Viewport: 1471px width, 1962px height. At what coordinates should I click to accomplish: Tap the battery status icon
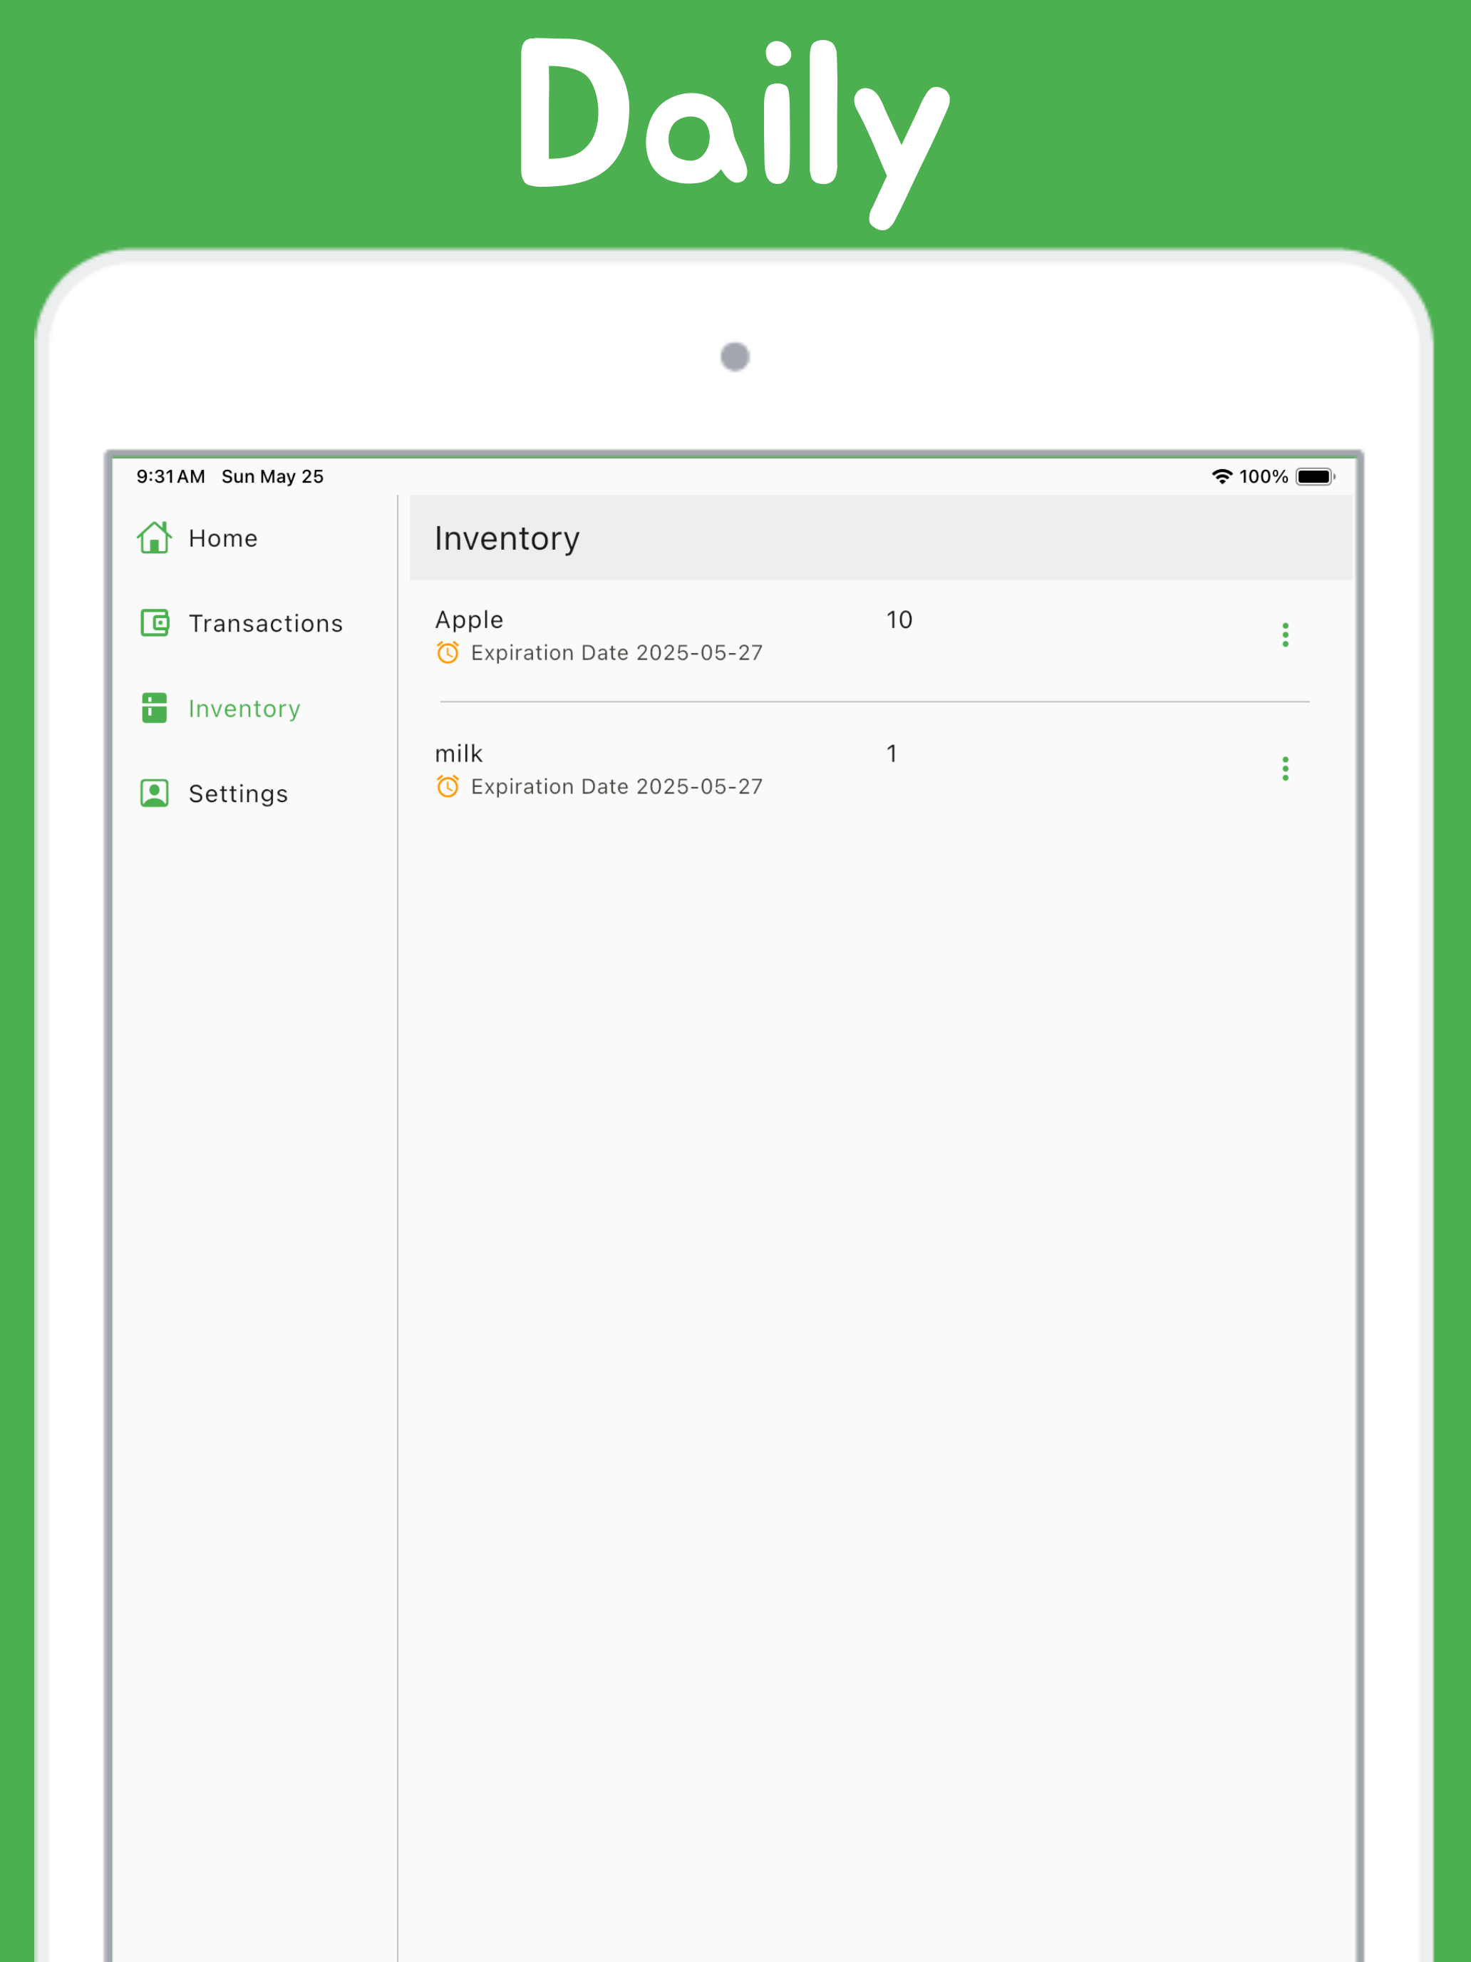[x=1315, y=476]
